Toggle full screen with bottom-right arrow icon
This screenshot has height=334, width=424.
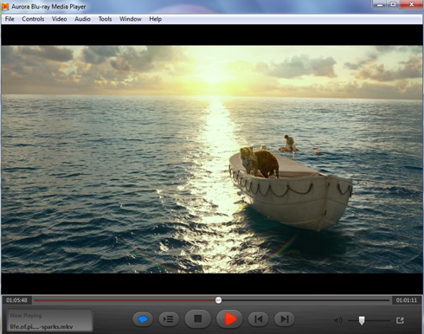tap(400, 320)
